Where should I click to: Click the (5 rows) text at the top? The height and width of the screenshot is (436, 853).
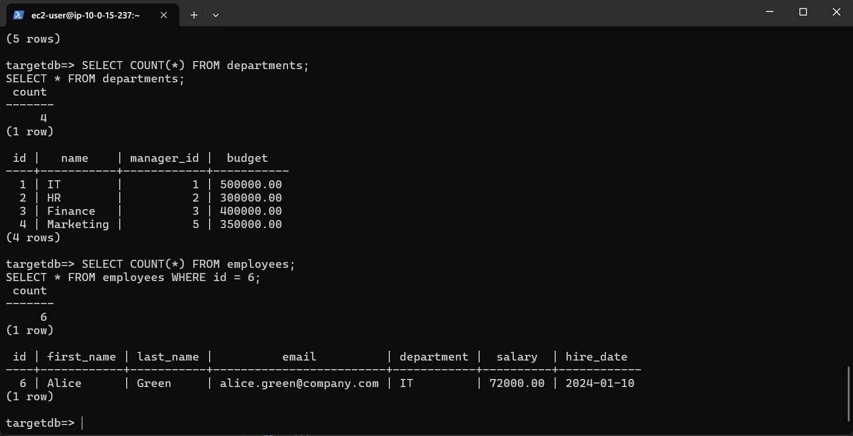[33, 39]
